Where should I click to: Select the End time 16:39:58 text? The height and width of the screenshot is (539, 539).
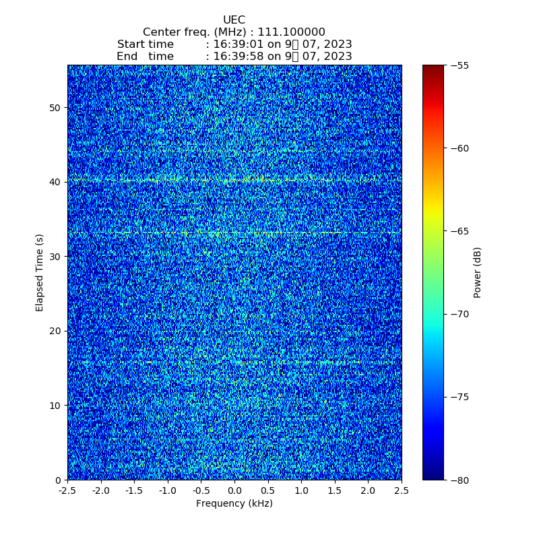click(234, 57)
